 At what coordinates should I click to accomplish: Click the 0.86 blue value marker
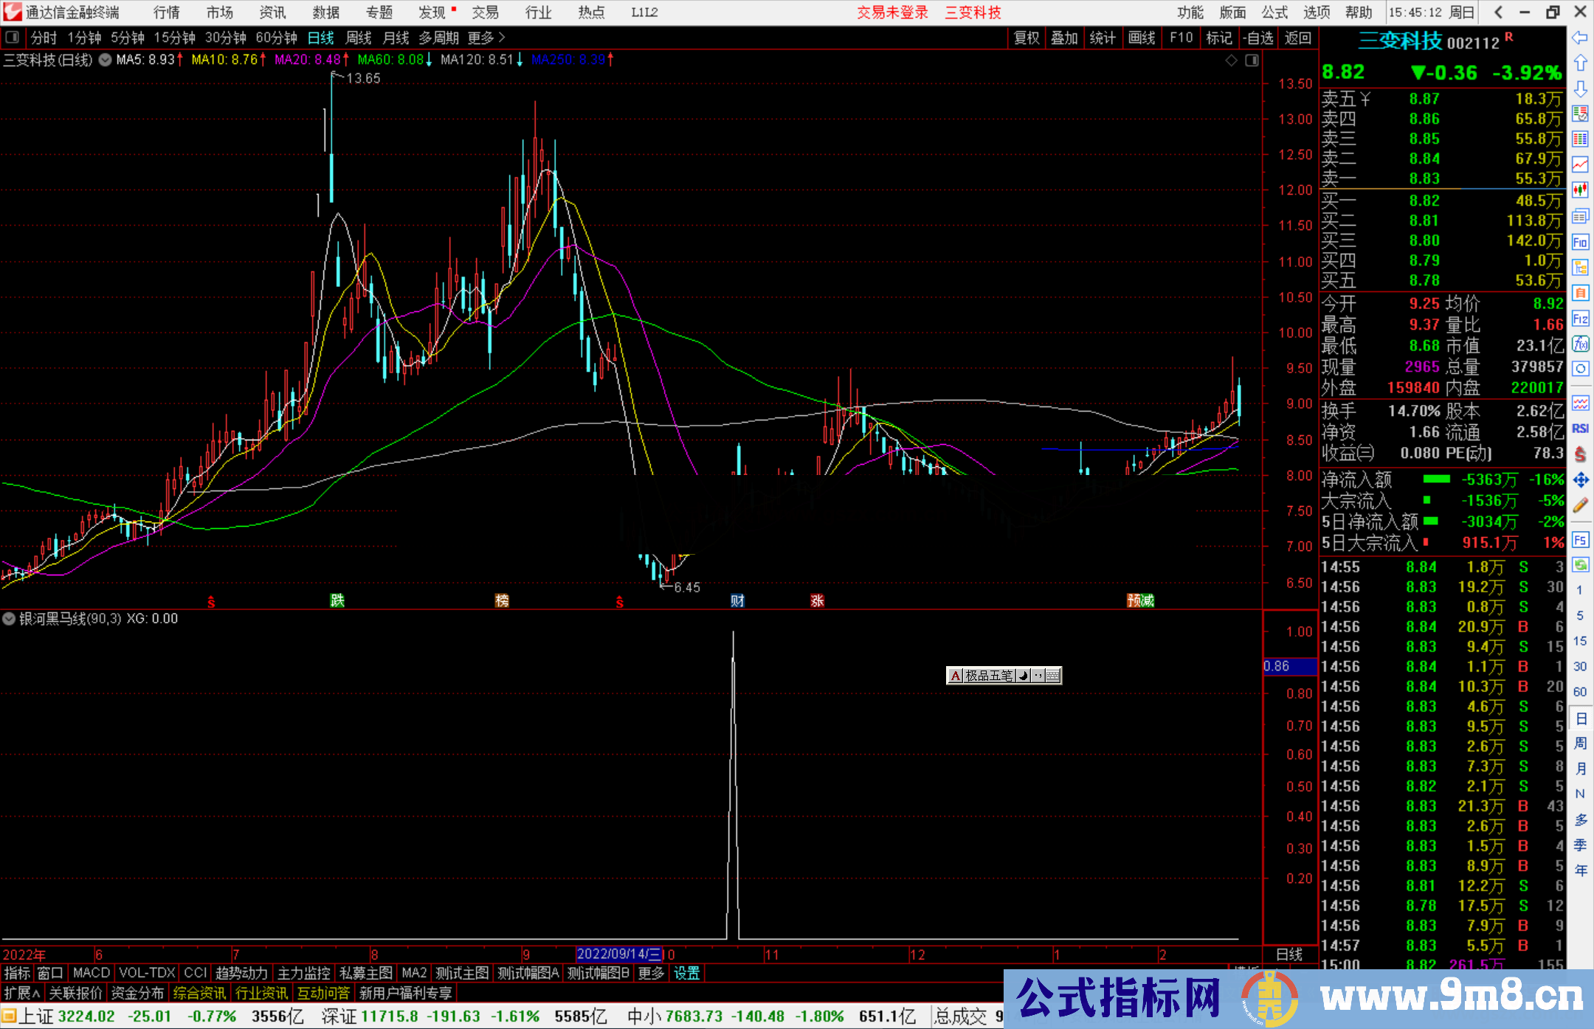(1288, 666)
